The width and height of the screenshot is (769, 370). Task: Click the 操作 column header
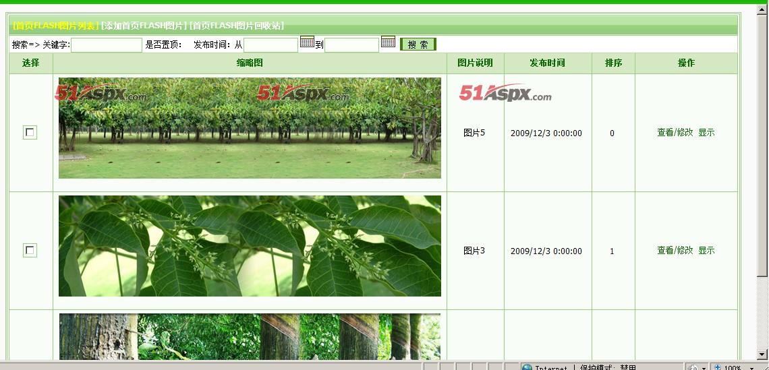pyautogui.click(x=686, y=63)
